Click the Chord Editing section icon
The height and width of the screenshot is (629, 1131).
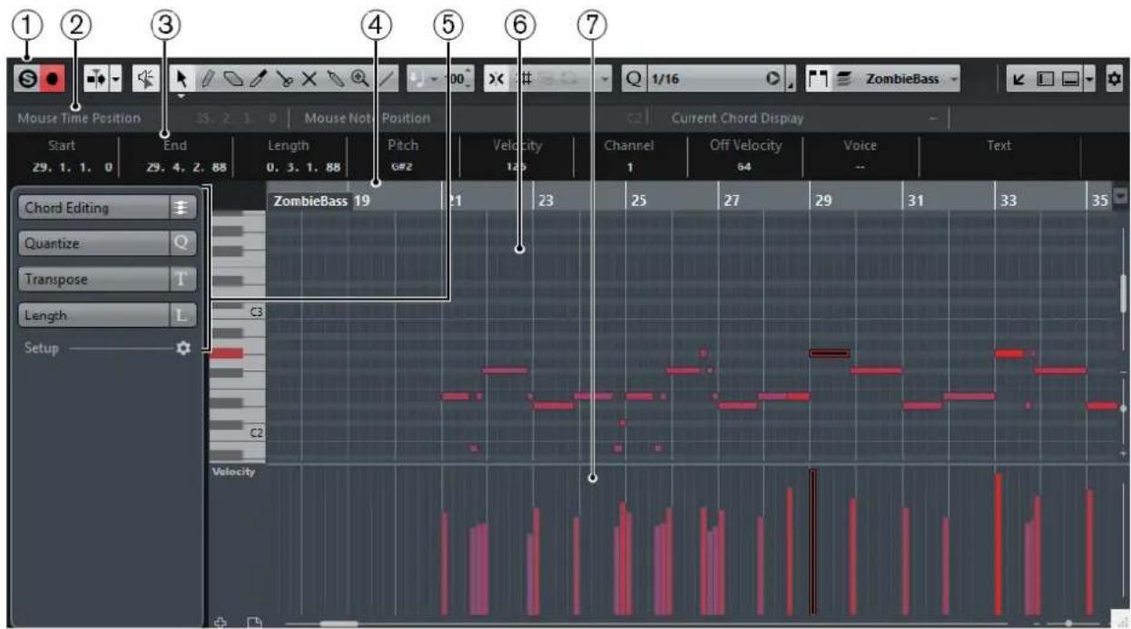pyautogui.click(x=182, y=208)
